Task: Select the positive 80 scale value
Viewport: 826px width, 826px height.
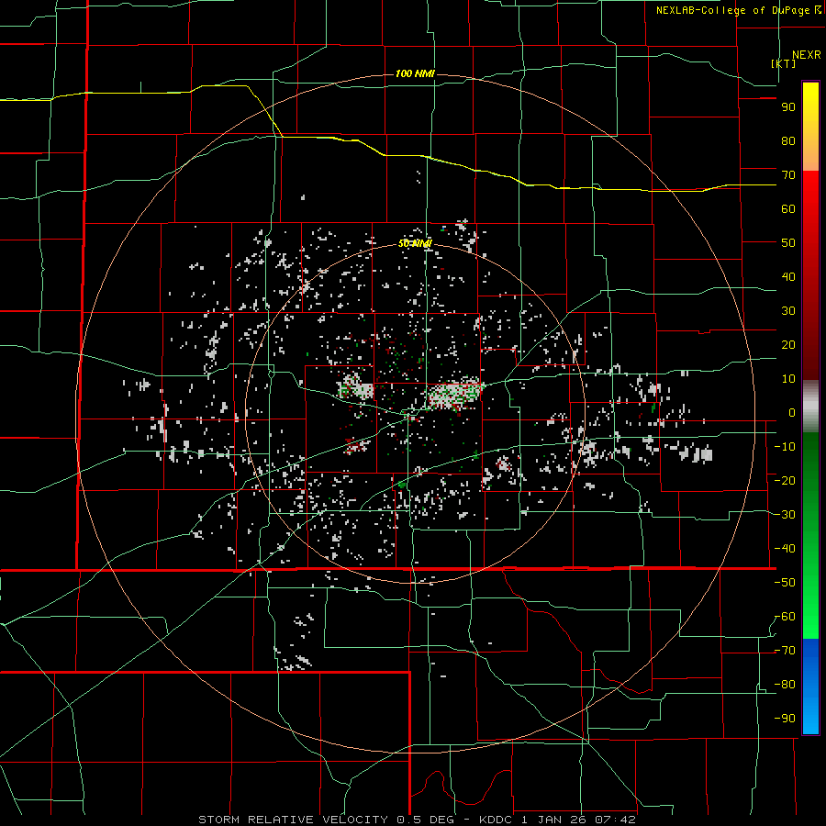Action: [788, 141]
